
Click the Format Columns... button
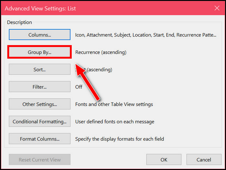(x=39, y=139)
